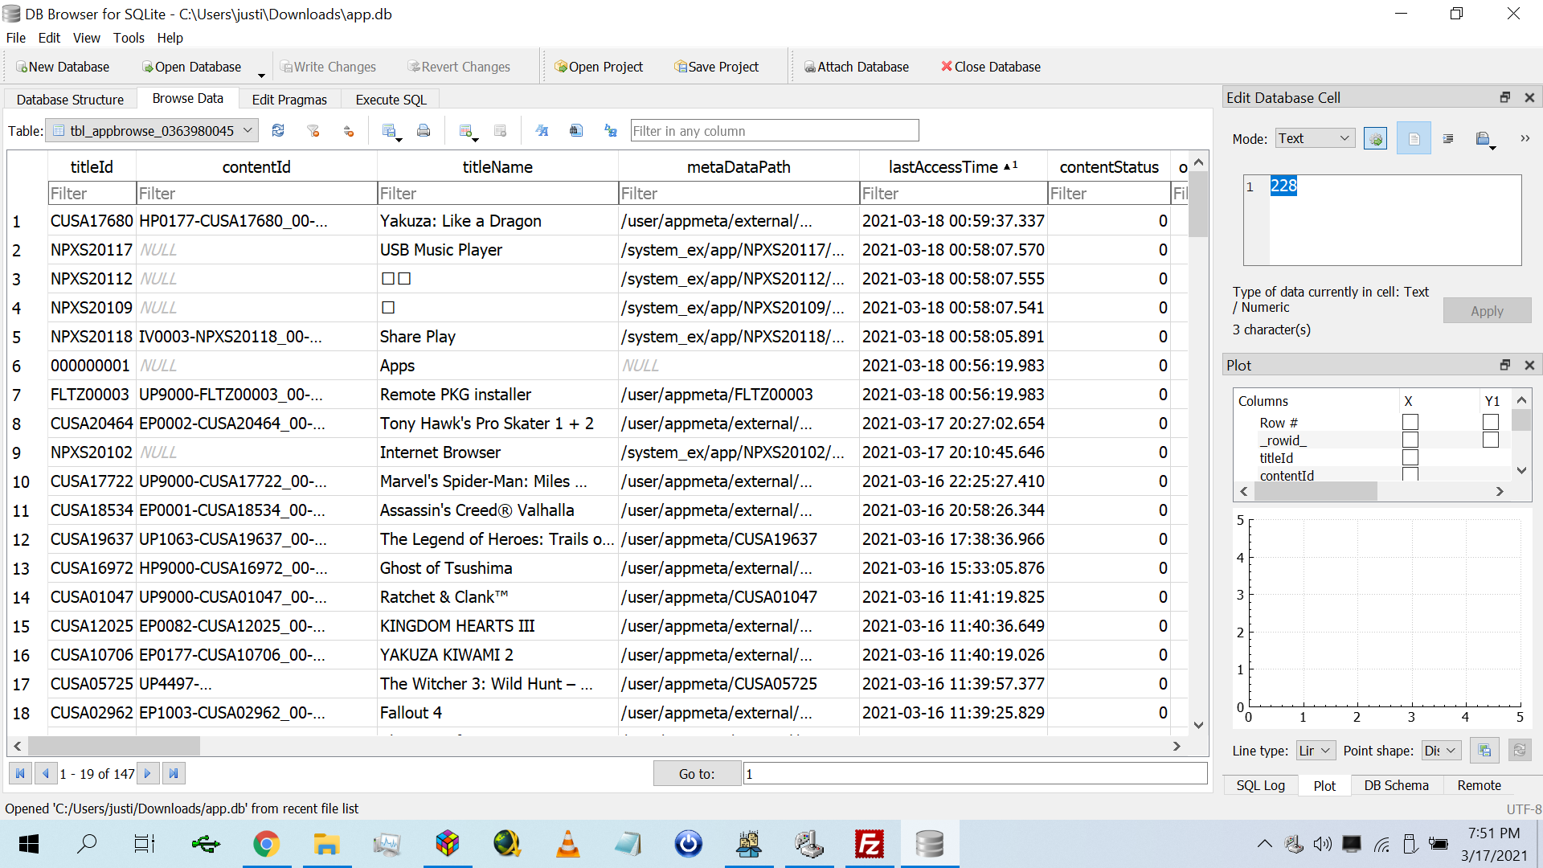1543x868 pixels.
Task: Click the delete record icon
Action: point(500,130)
